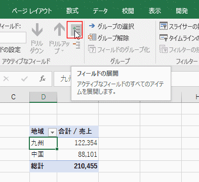The image size is (199, 182).
Task: Click the Drill Down arrow icon
Action: pos(37,30)
